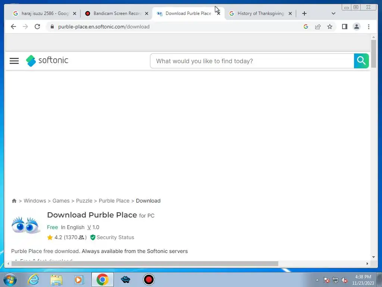
Task: Click the Chrome taskbar icon
Action: click(x=102, y=280)
